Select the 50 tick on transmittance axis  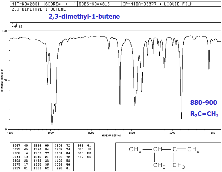click(5, 80)
